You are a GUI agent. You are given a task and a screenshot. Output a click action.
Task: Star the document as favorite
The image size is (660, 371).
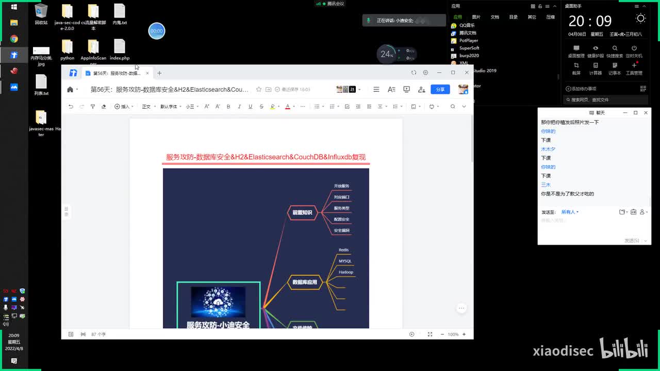[260, 90]
